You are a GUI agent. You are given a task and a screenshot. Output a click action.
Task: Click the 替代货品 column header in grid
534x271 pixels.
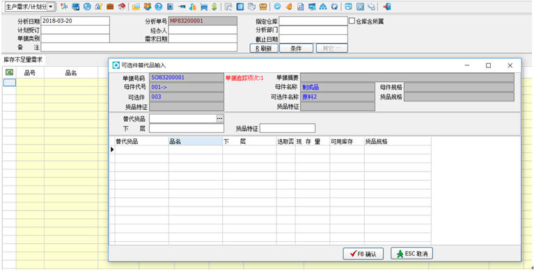point(141,142)
